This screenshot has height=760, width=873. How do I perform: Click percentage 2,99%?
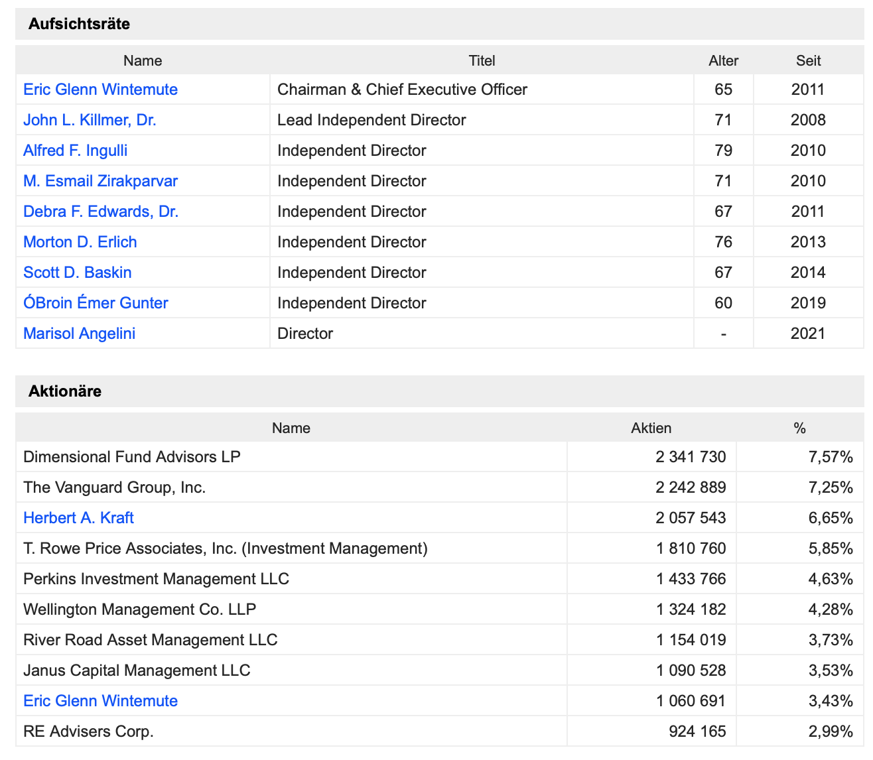tap(831, 731)
